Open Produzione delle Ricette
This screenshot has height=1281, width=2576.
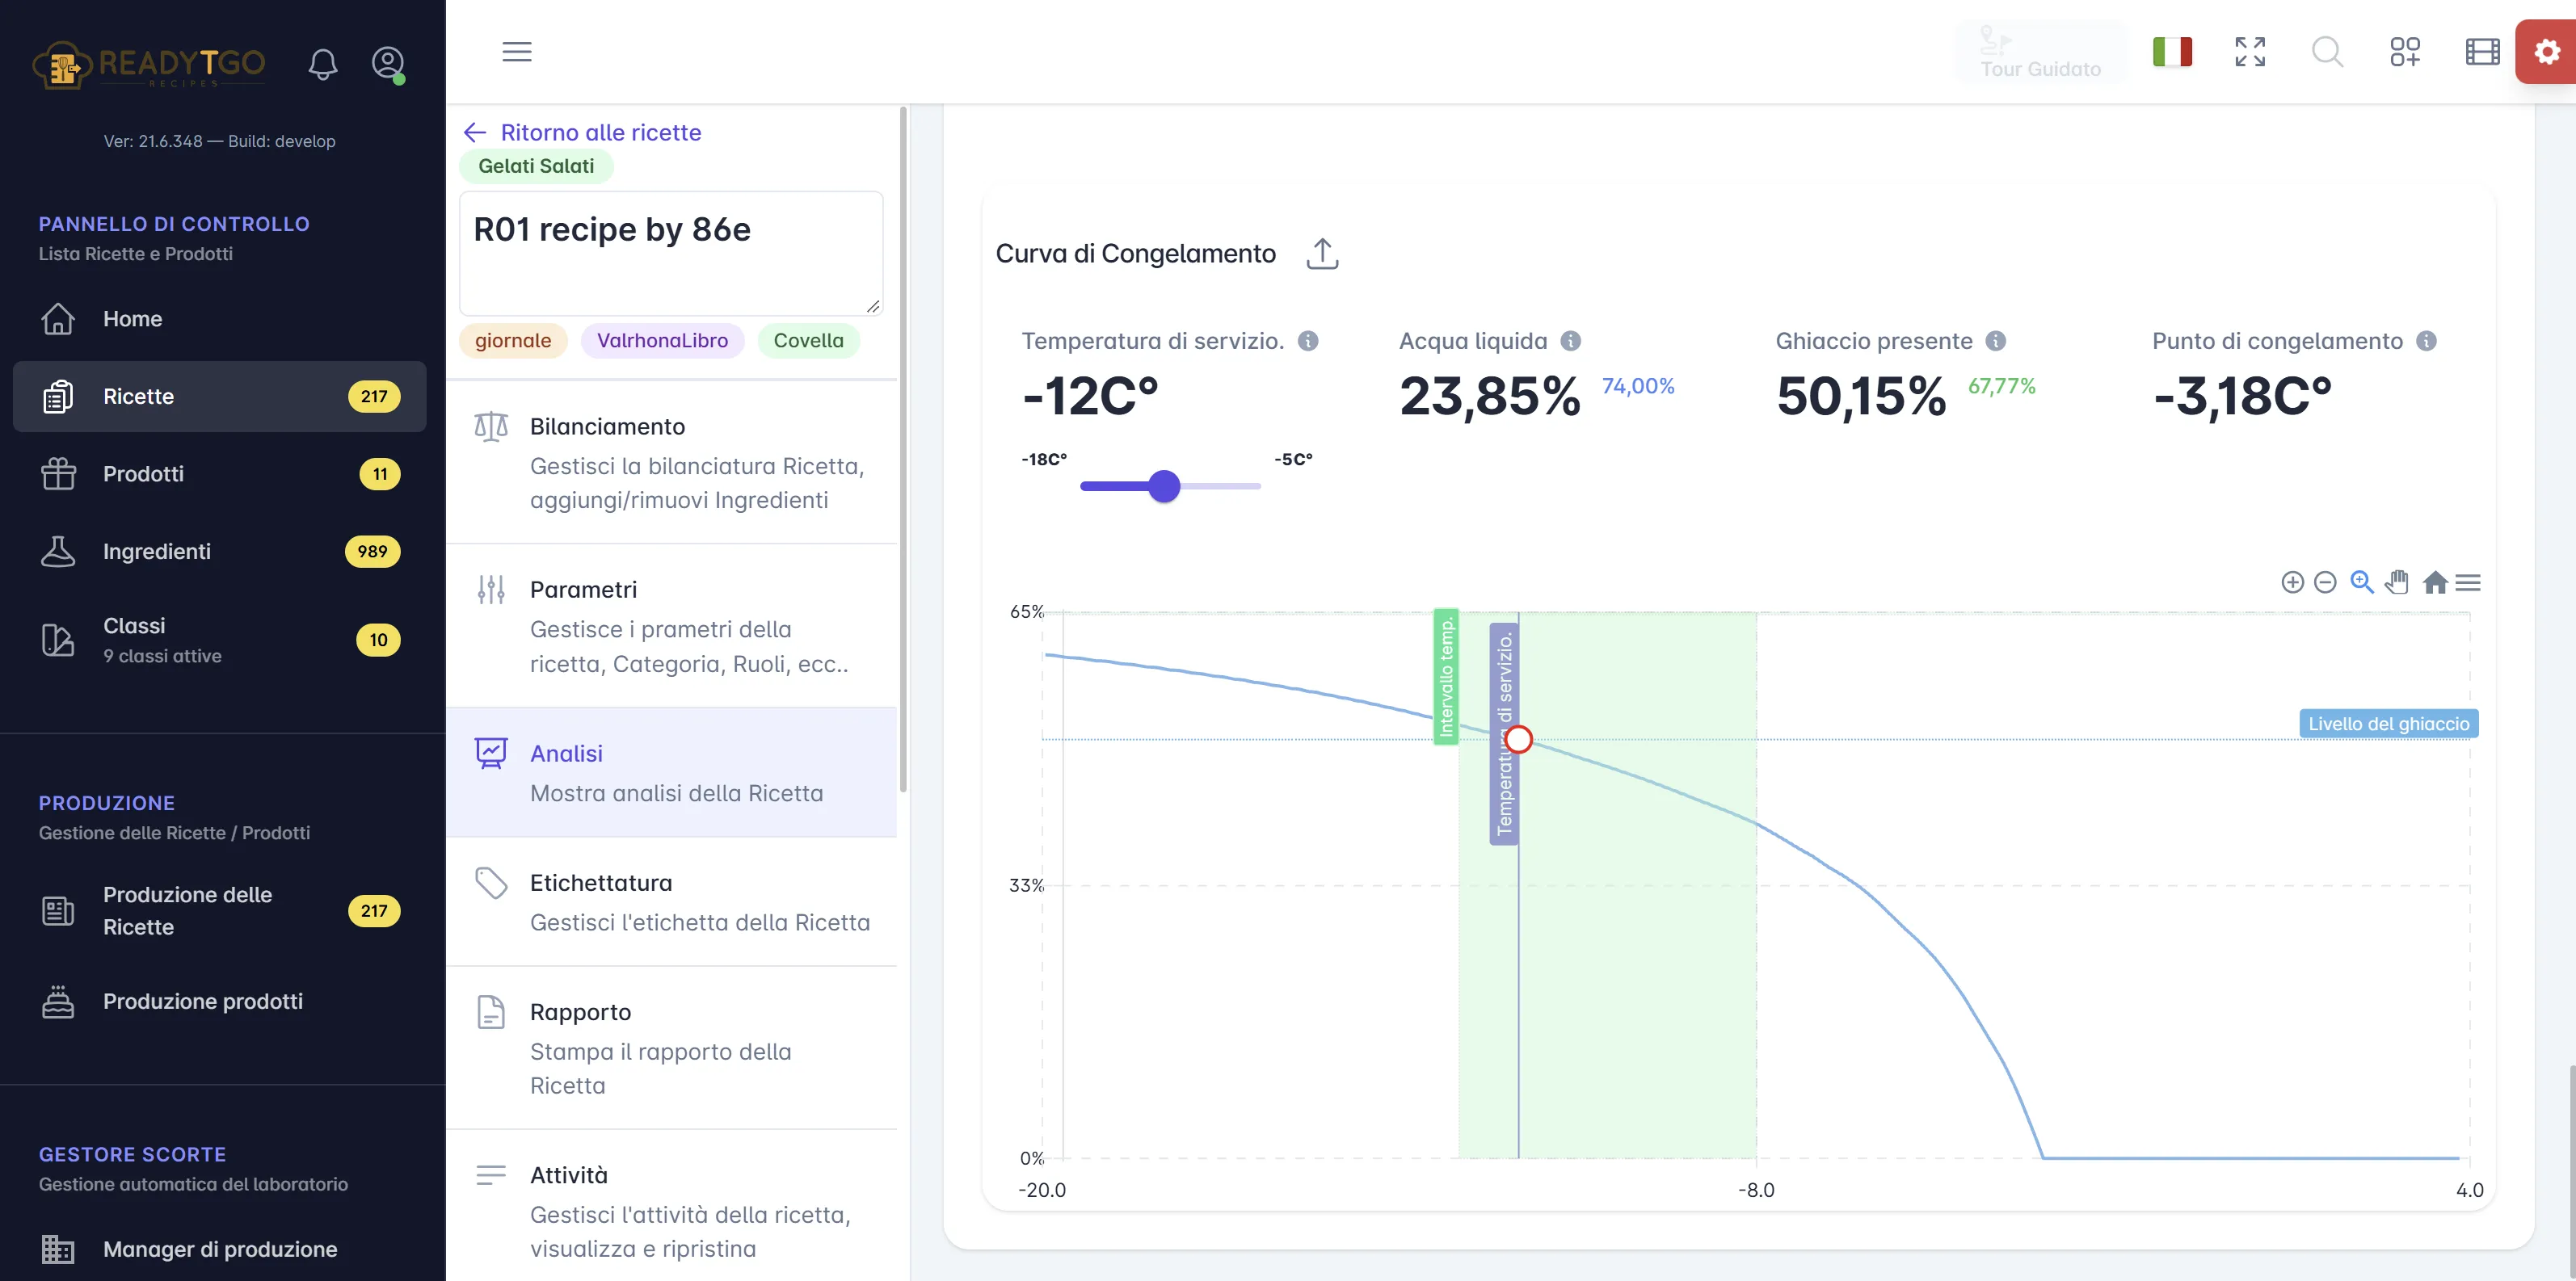pos(220,910)
